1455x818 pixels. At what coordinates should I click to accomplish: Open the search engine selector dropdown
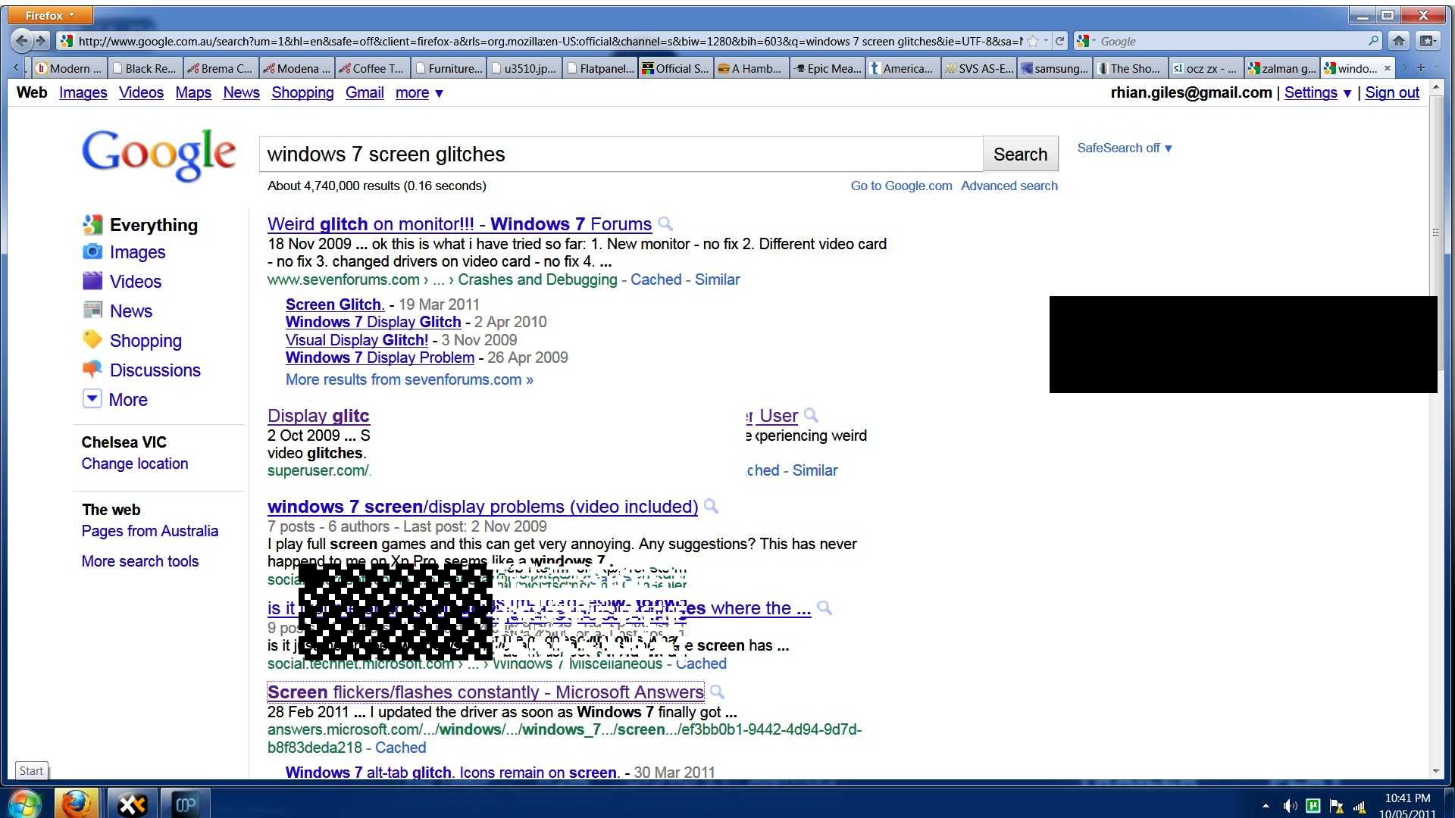pos(1085,41)
